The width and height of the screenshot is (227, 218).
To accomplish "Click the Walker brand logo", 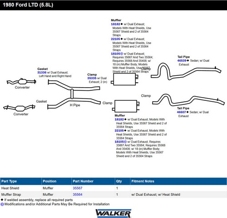I will (x=113, y=213).
